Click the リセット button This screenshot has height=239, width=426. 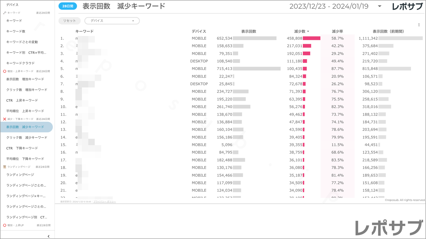(x=70, y=21)
